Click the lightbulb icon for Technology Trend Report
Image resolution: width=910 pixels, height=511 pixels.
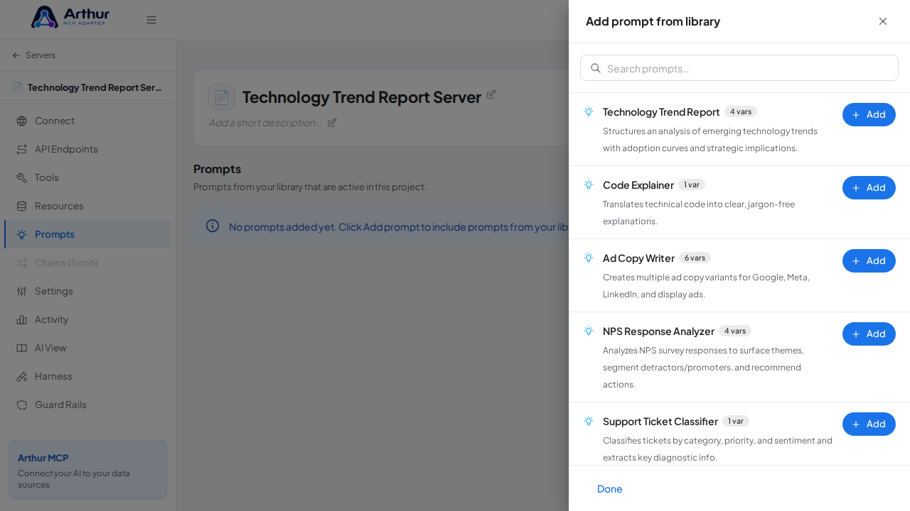(589, 112)
